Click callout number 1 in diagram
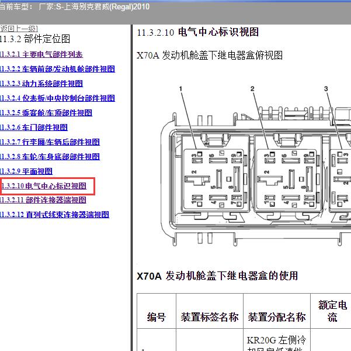Screen dimensions: 351x351 [x=180, y=89]
